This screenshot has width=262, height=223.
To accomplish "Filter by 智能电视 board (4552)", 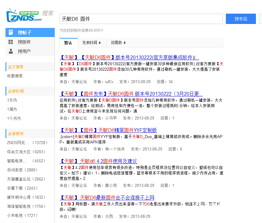I will (26, 161).
